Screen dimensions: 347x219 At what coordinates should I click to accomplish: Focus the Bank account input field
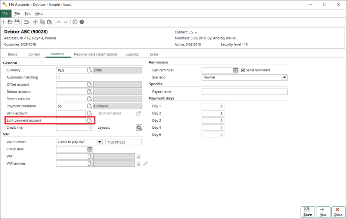(x=71, y=113)
